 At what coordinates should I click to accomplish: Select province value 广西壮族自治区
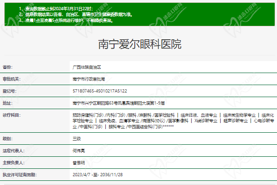click(x=87, y=67)
